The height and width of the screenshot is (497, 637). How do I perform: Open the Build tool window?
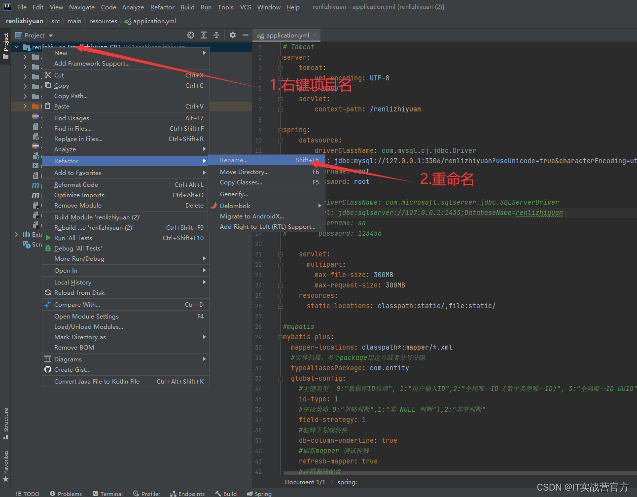226,494
